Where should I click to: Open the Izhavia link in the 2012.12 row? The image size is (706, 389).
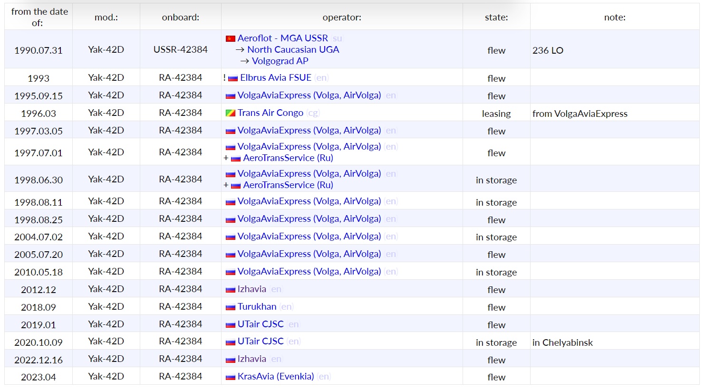[252, 289]
